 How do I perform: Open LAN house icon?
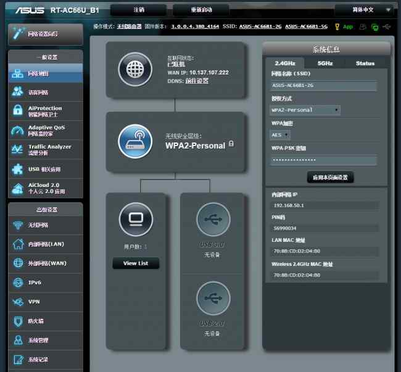[18, 244]
